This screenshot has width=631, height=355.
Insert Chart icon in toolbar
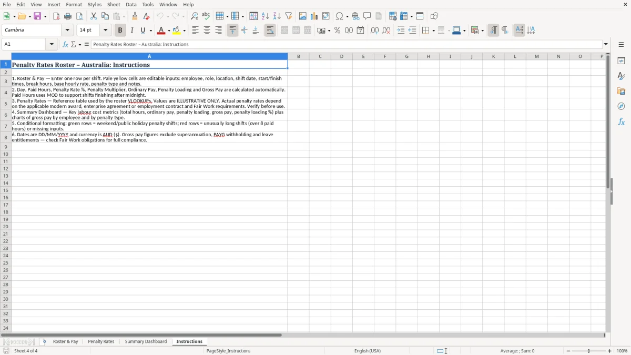point(314,16)
